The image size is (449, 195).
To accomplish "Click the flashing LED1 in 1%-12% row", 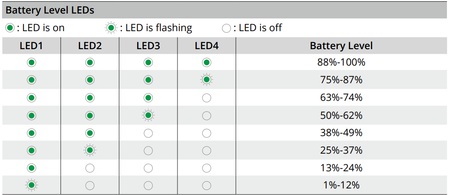I will 32,186.
